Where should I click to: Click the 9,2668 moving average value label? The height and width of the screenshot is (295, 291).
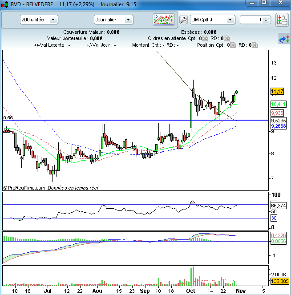(279, 126)
